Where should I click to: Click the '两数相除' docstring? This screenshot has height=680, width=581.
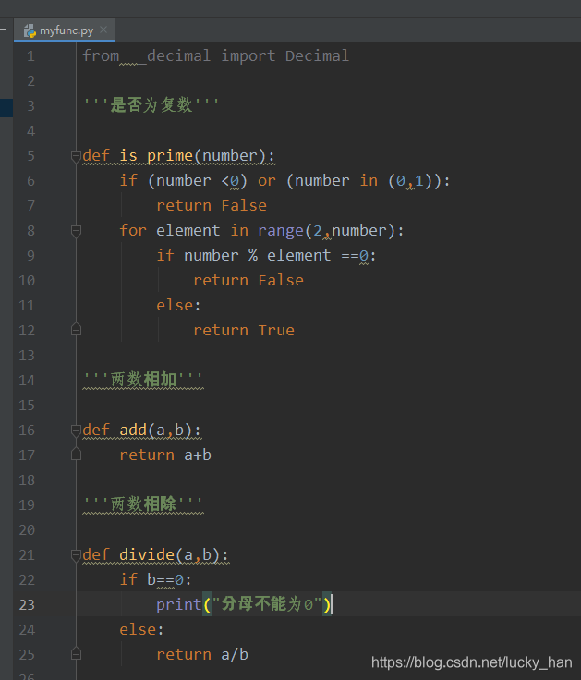click(142, 504)
